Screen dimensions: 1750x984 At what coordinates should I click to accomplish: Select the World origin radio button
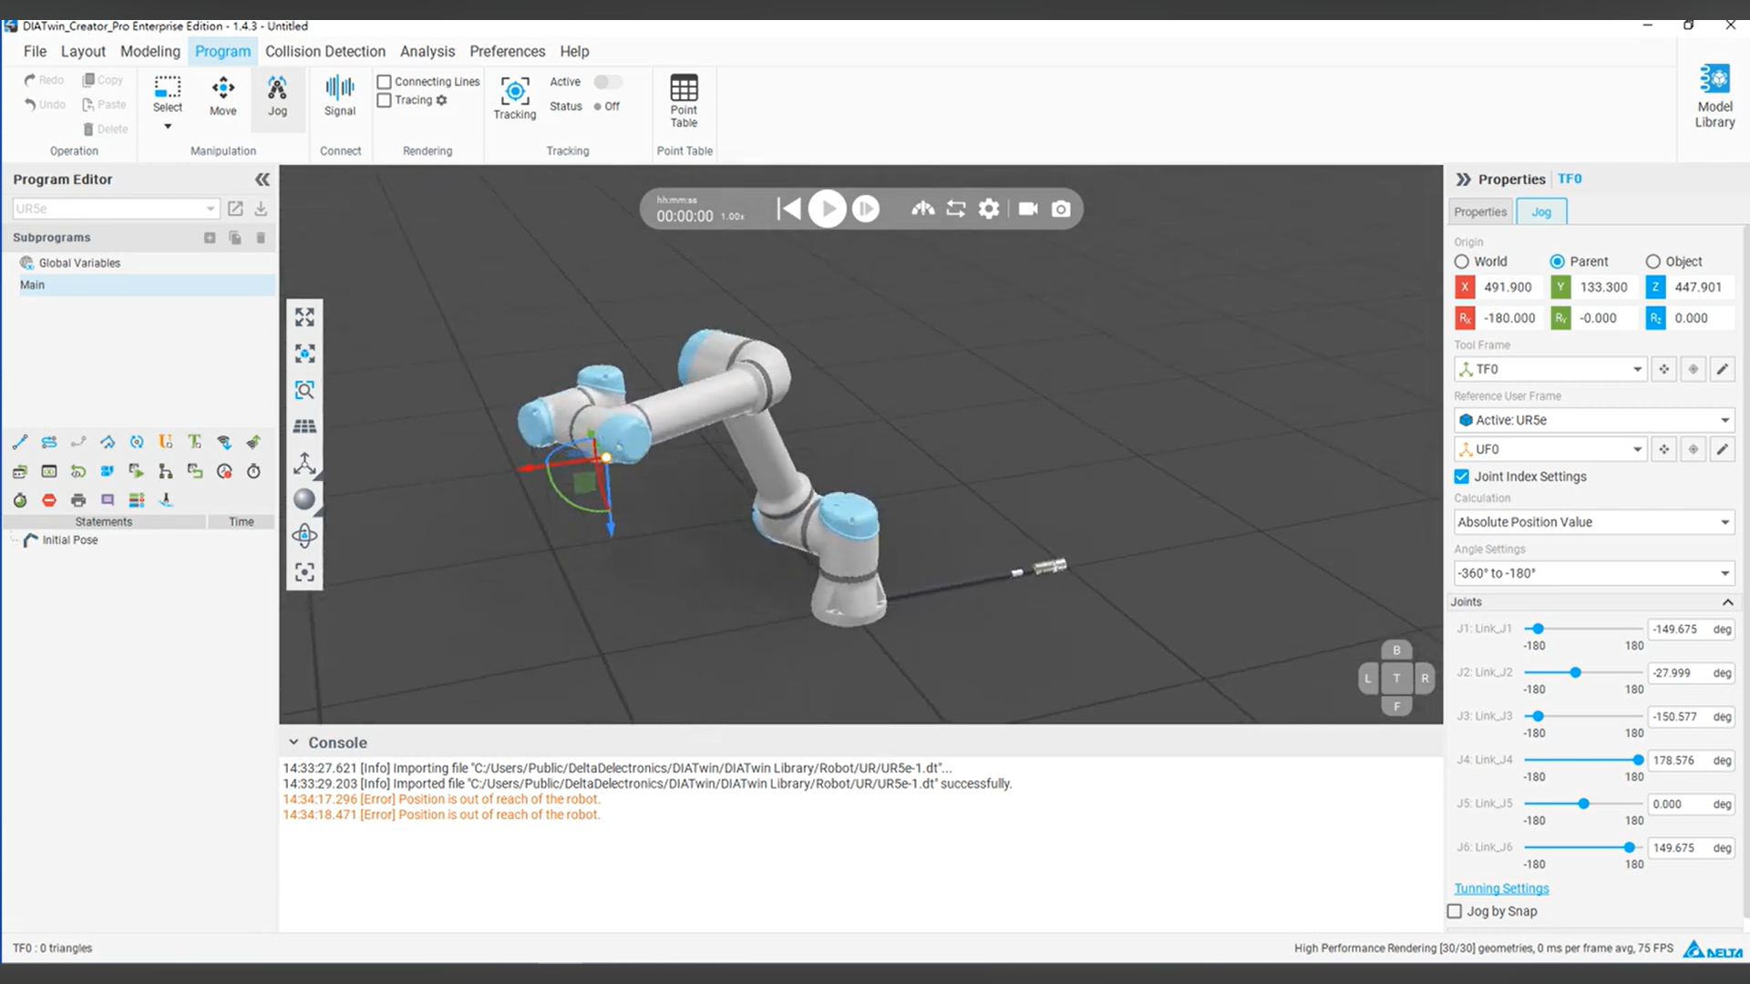1462,261
